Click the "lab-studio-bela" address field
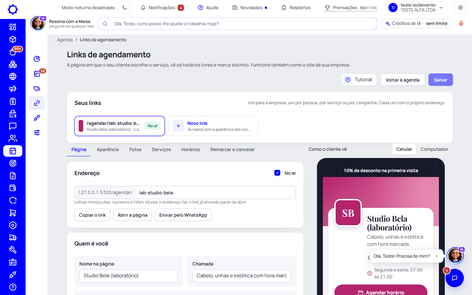 click(216, 192)
